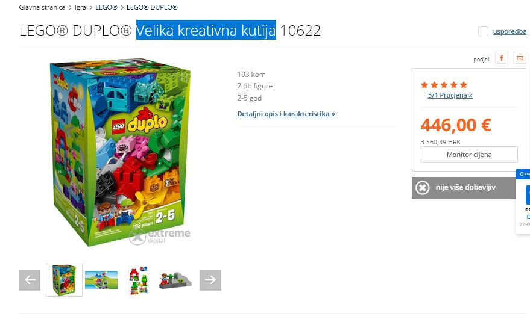Go to Glavna stranica breadcrumb
530x322 pixels.
42,7
